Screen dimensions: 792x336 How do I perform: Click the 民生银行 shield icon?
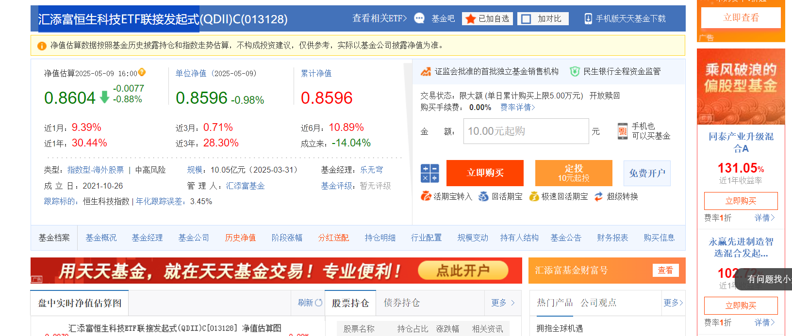[575, 72]
